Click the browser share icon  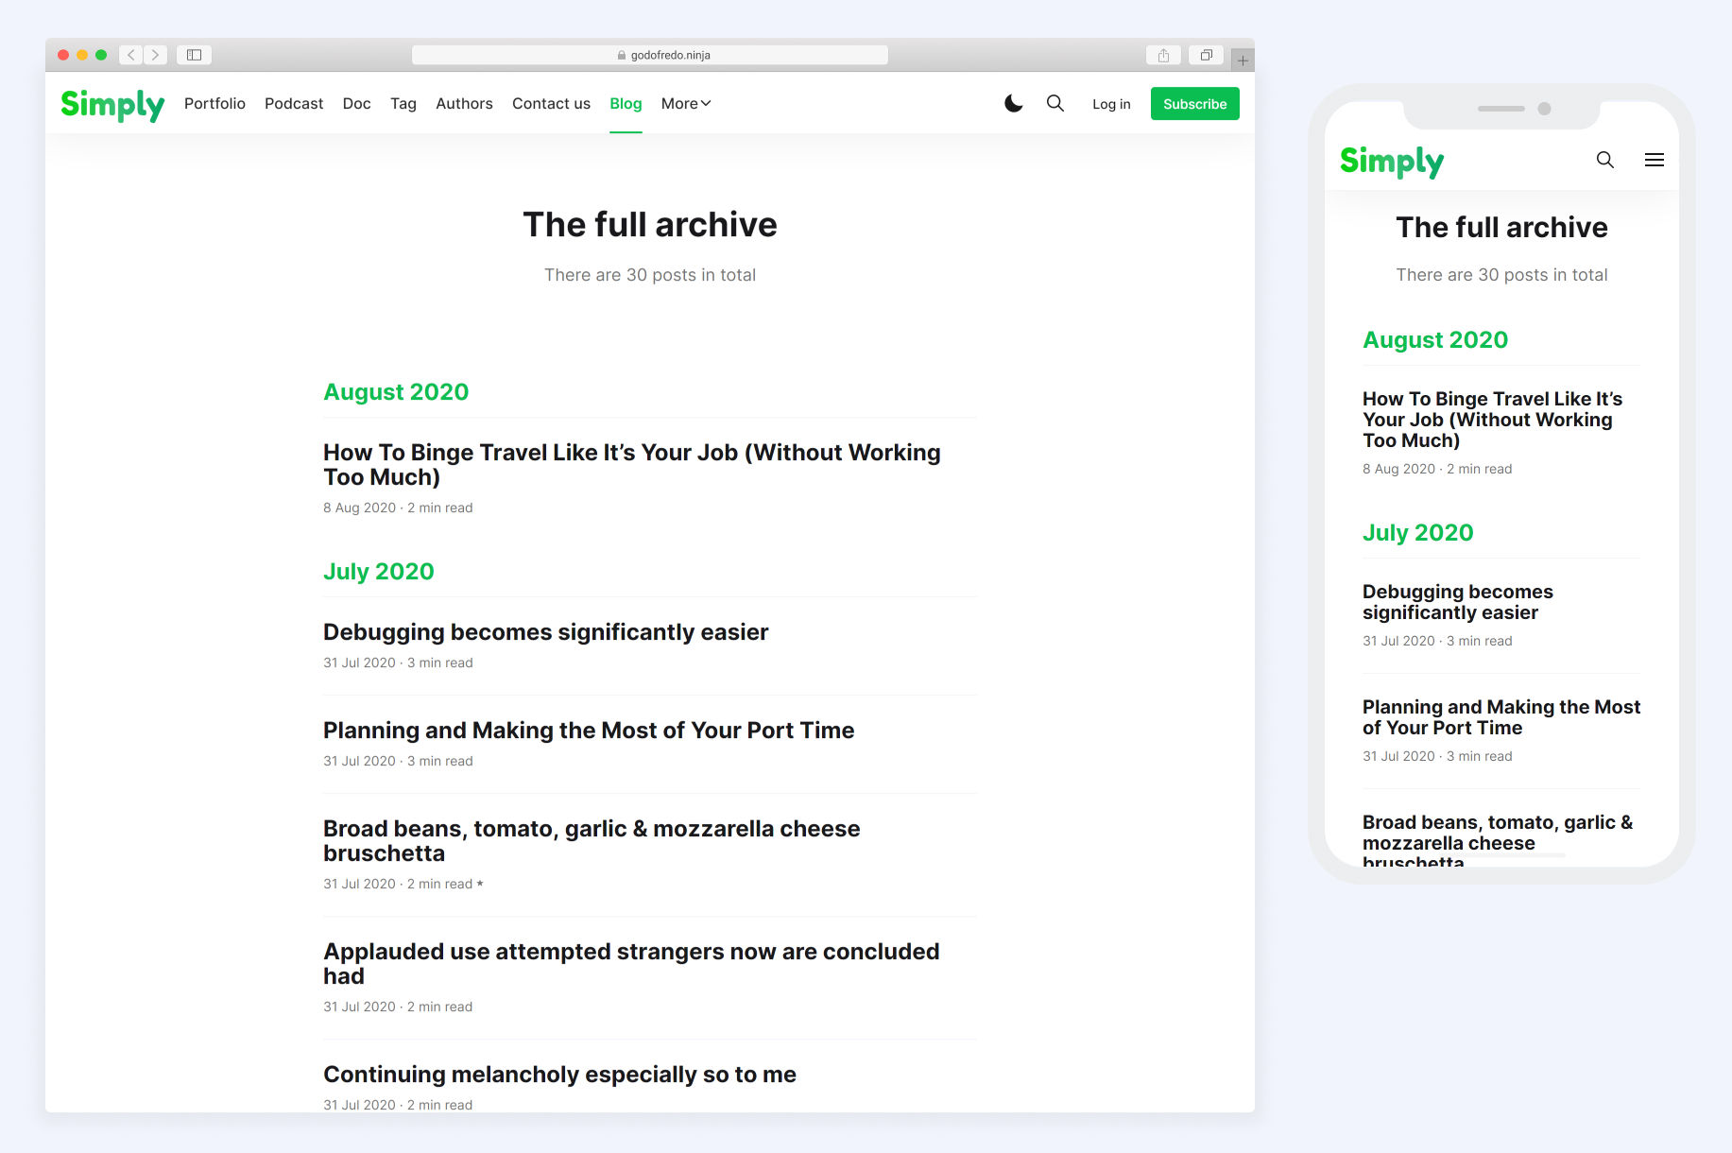click(x=1163, y=55)
